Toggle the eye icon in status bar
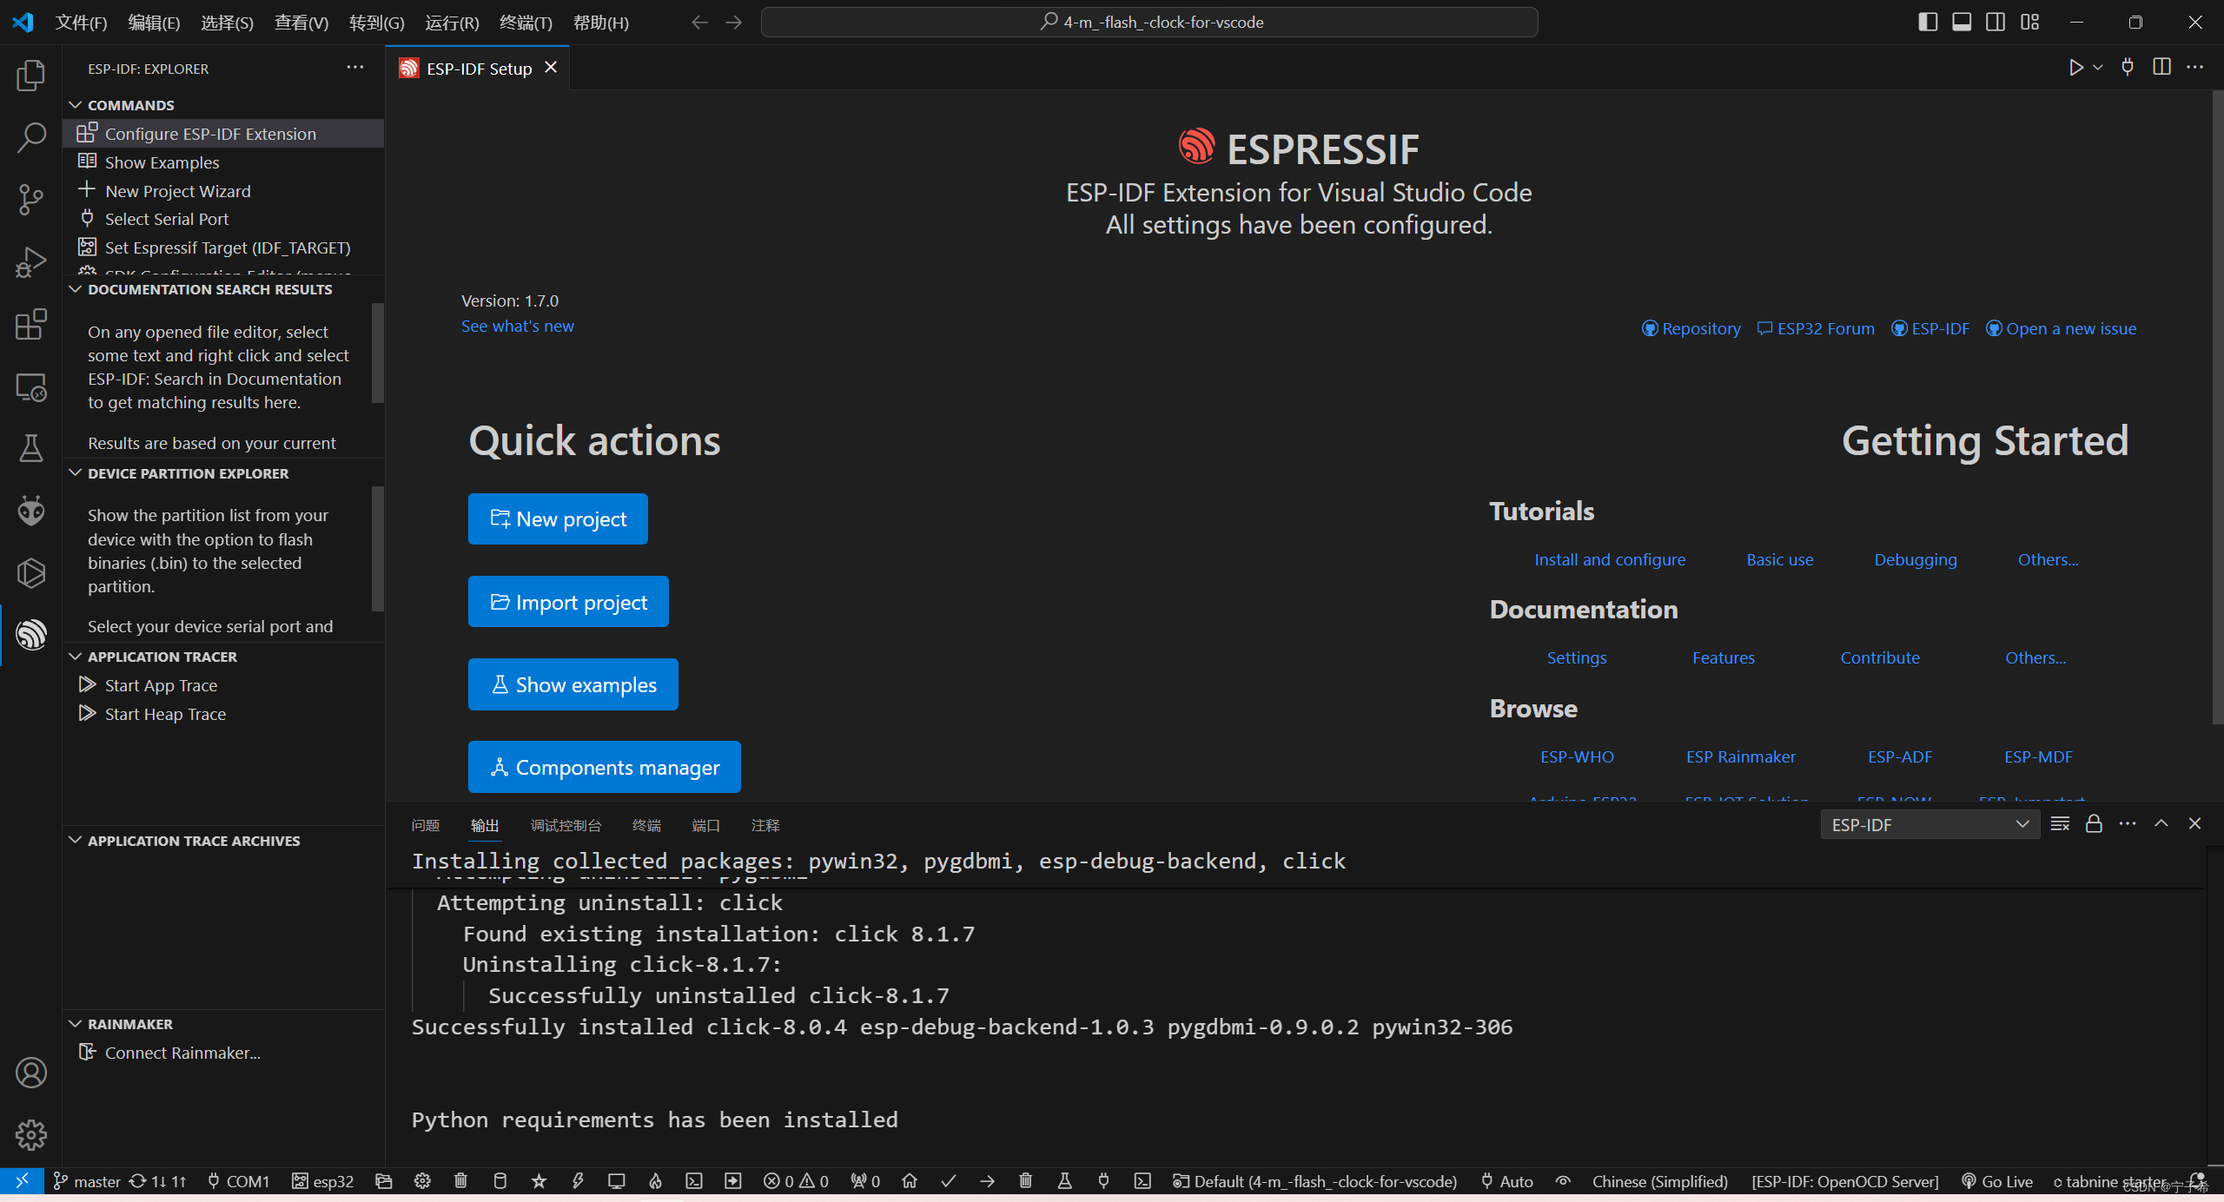 point(1563,1181)
